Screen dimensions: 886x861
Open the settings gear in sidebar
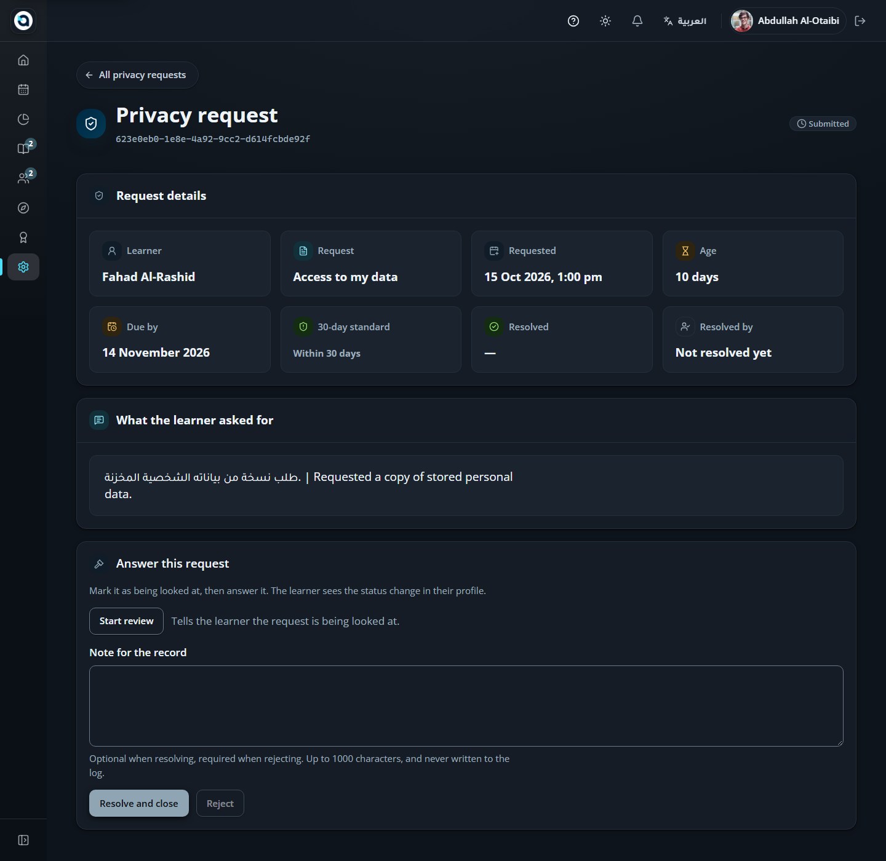pyautogui.click(x=23, y=267)
